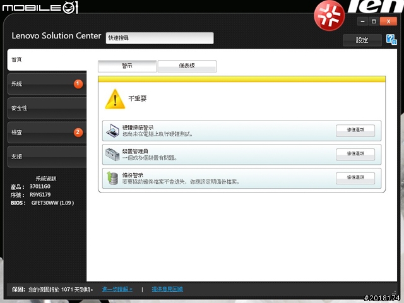Click the orange badge 1 on 系統

coord(78,84)
